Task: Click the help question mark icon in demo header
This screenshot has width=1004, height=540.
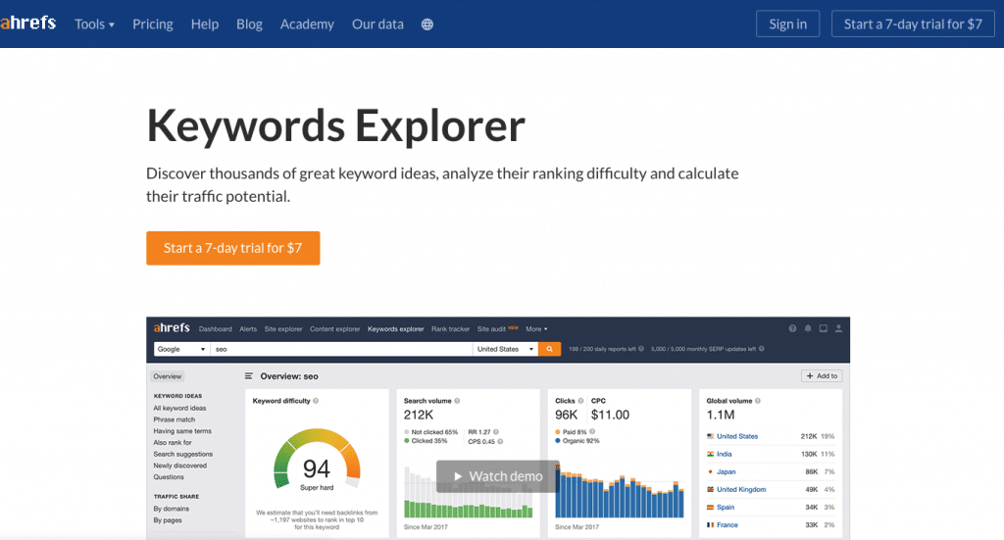Action: pyautogui.click(x=792, y=328)
